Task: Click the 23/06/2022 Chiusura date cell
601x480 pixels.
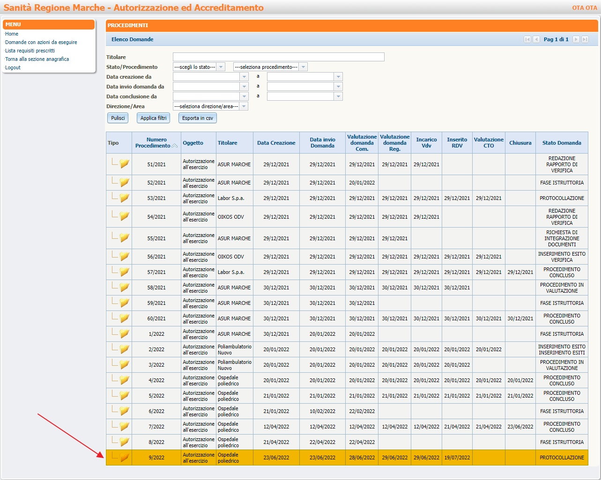Action: tap(520, 427)
